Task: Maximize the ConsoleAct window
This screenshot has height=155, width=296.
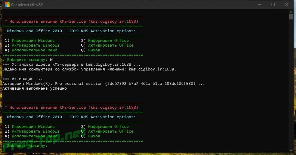Action: tap(273, 4)
